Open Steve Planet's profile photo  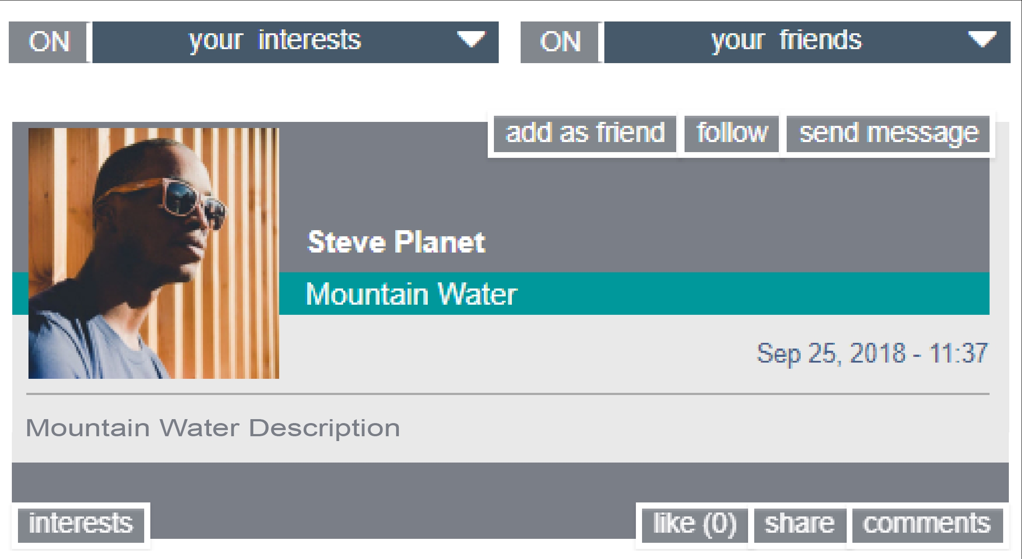pos(154,253)
